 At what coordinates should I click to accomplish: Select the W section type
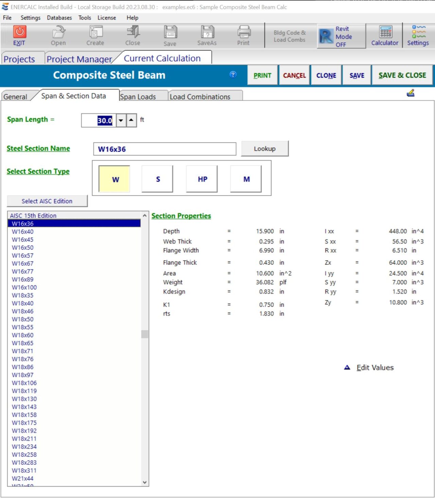point(115,179)
